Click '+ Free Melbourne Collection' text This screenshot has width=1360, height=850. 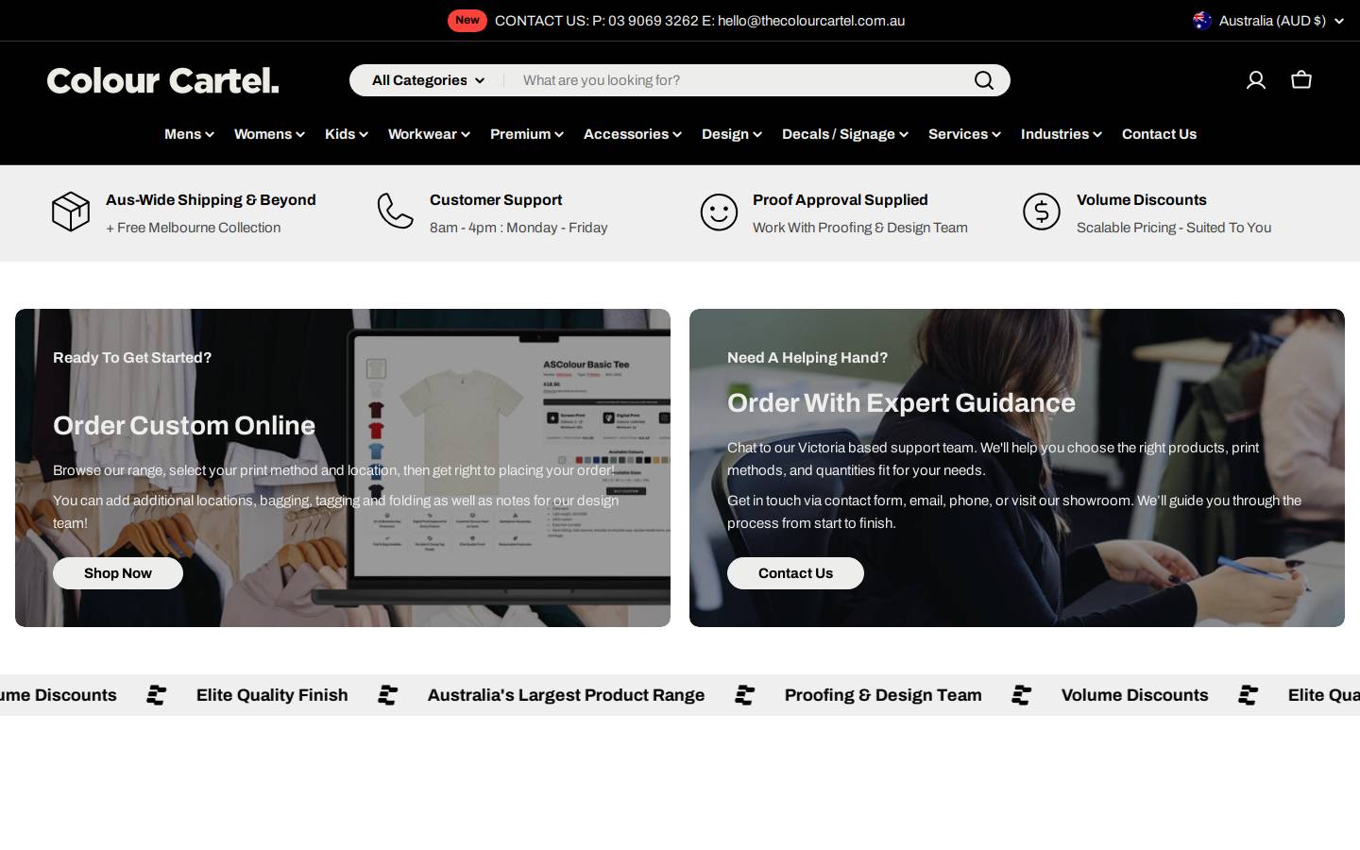193,228
